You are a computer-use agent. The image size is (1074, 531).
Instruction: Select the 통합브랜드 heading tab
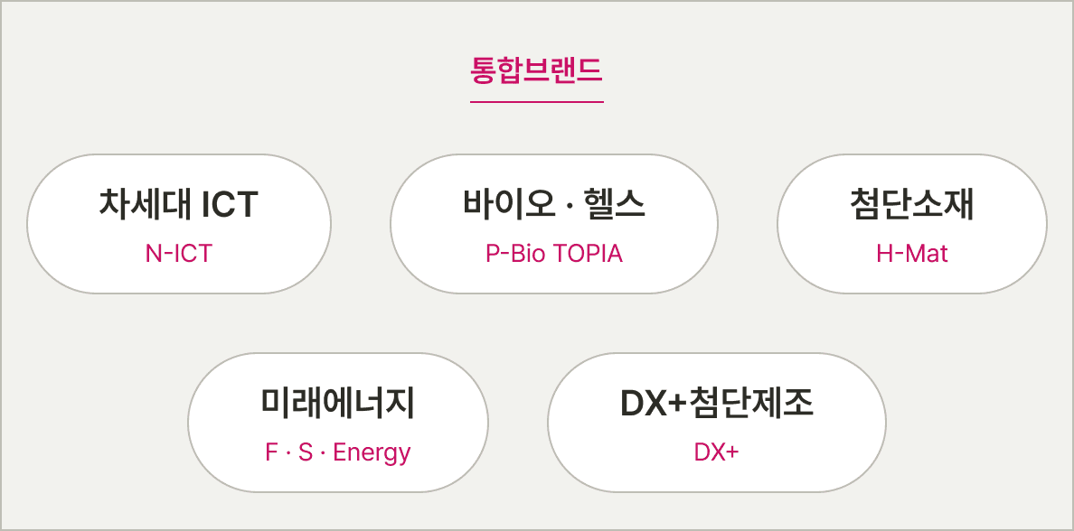click(x=536, y=70)
